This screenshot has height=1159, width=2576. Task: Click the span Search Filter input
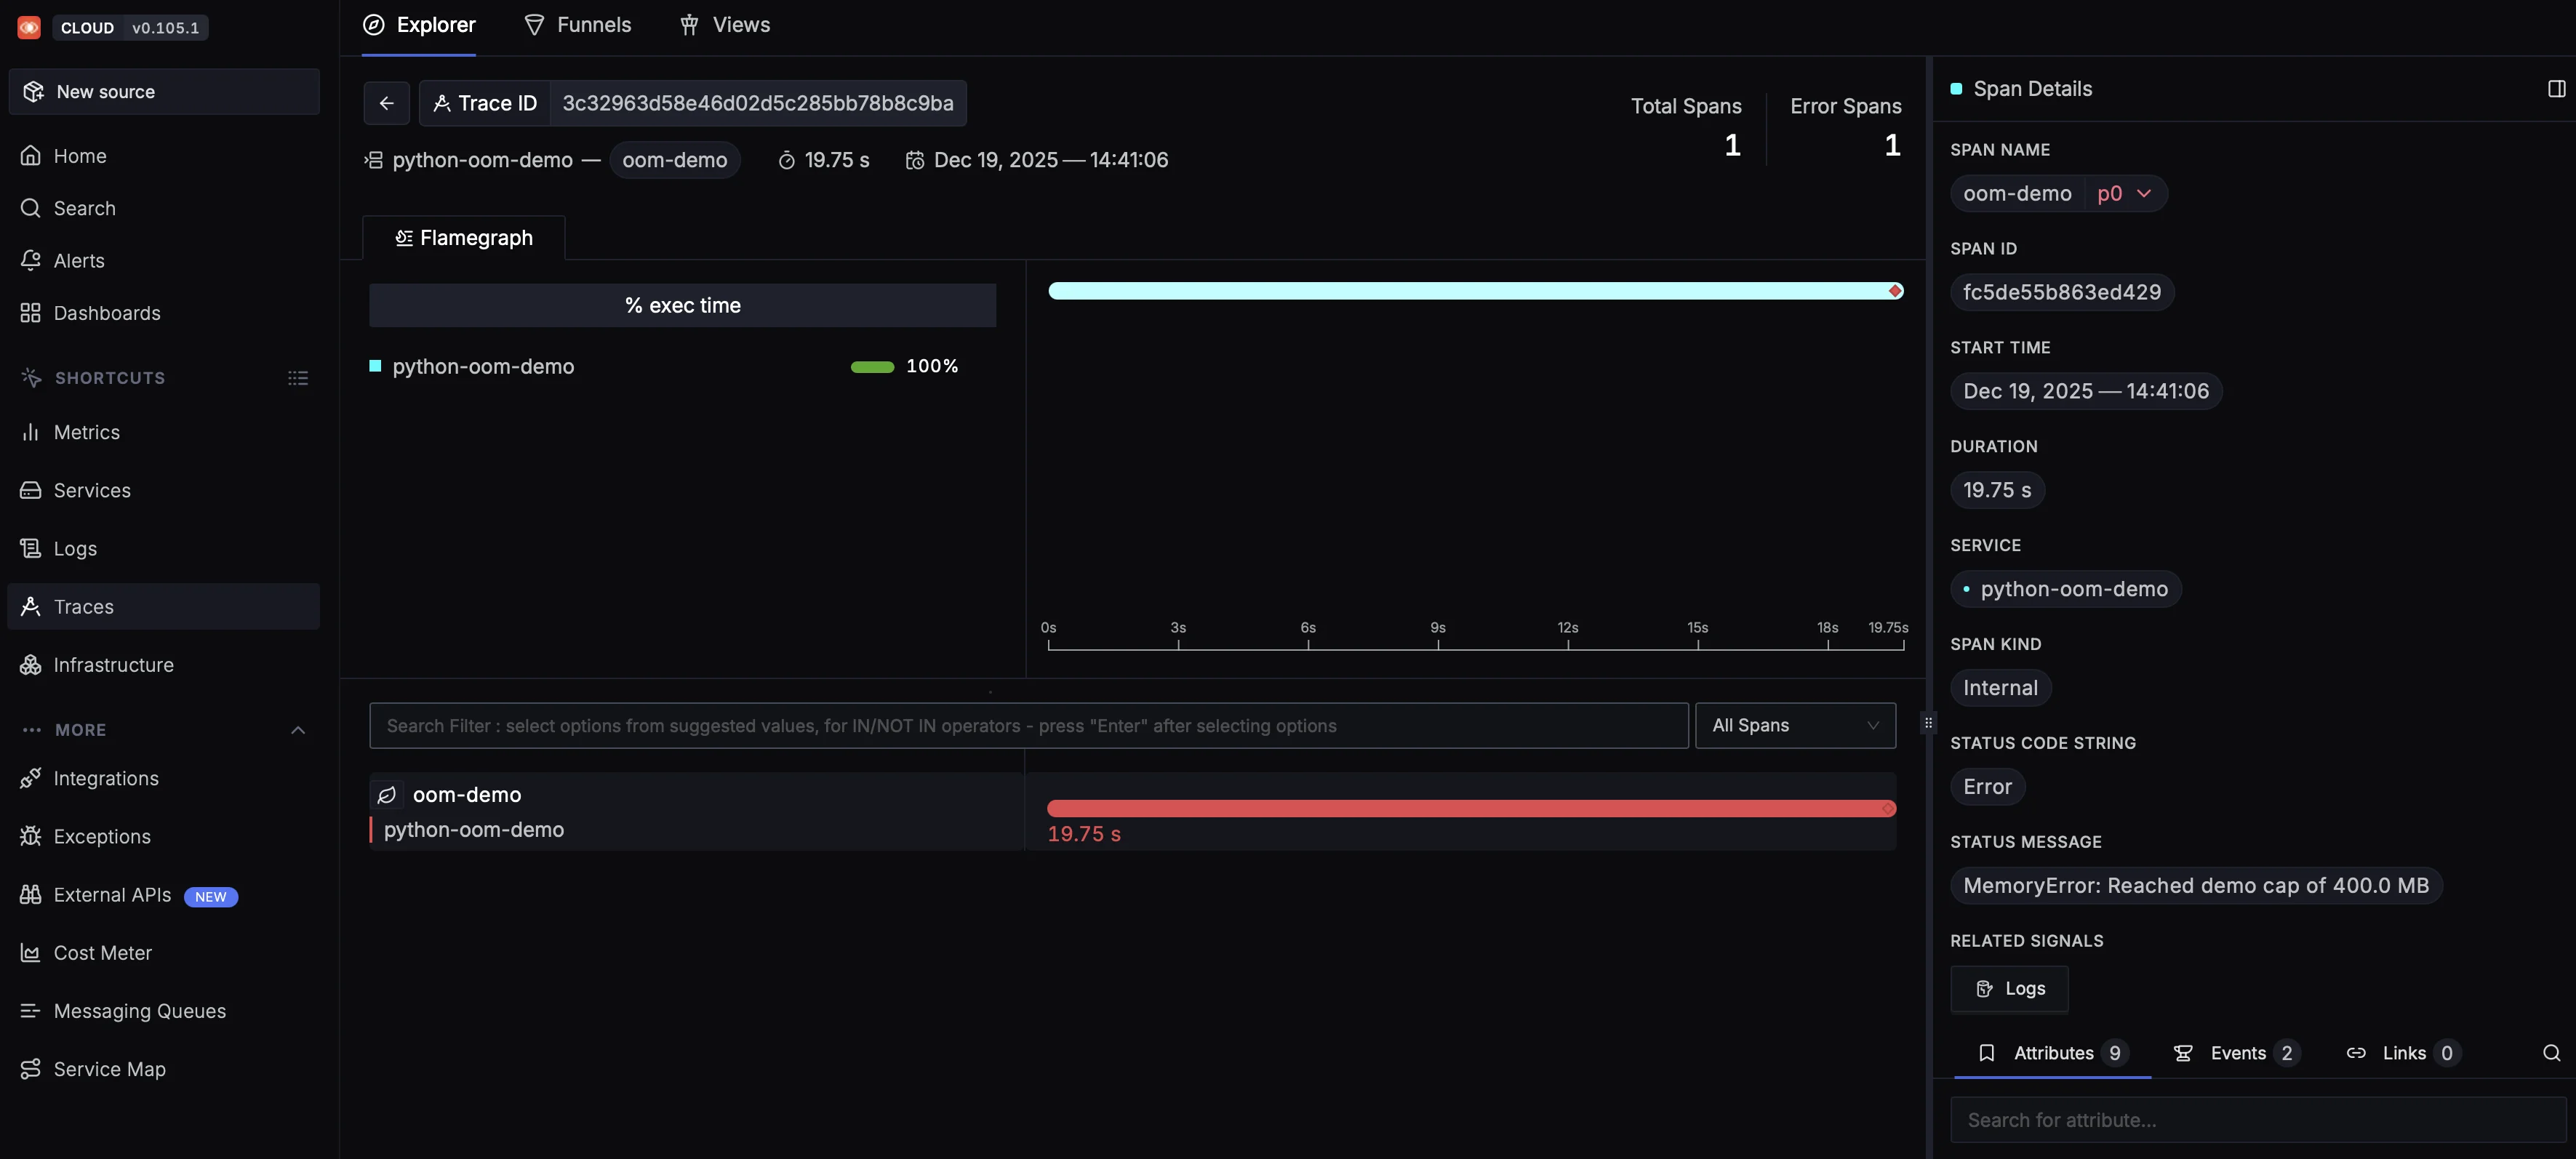click(x=1027, y=725)
